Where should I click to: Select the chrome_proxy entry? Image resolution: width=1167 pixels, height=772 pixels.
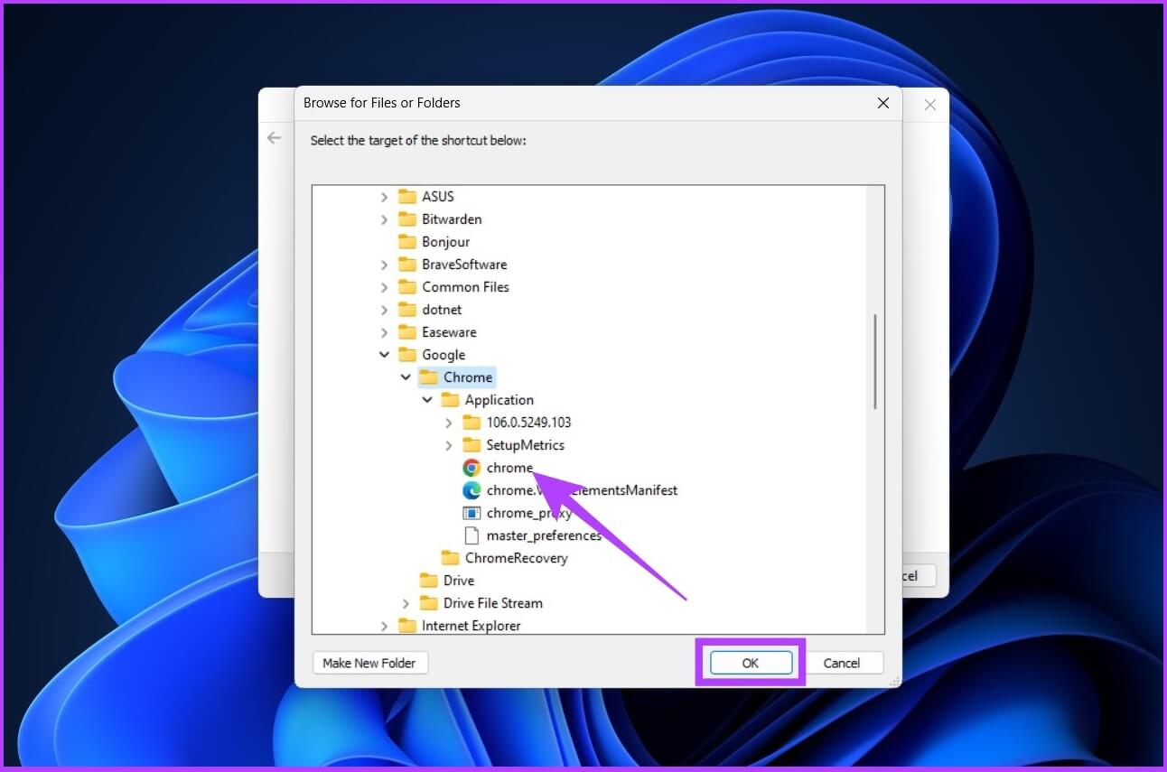[529, 513]
